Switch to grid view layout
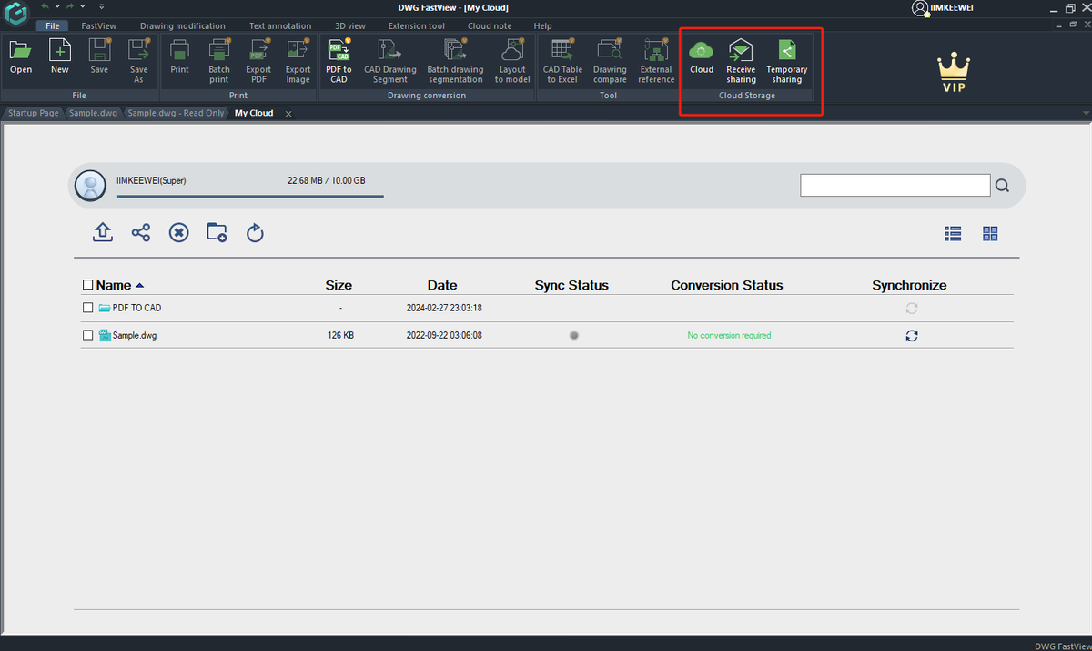The image size is (1092, 651). coord(990,233)
